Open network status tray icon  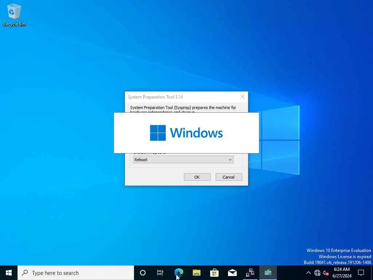pyautogui.click(x=317, y=273)
